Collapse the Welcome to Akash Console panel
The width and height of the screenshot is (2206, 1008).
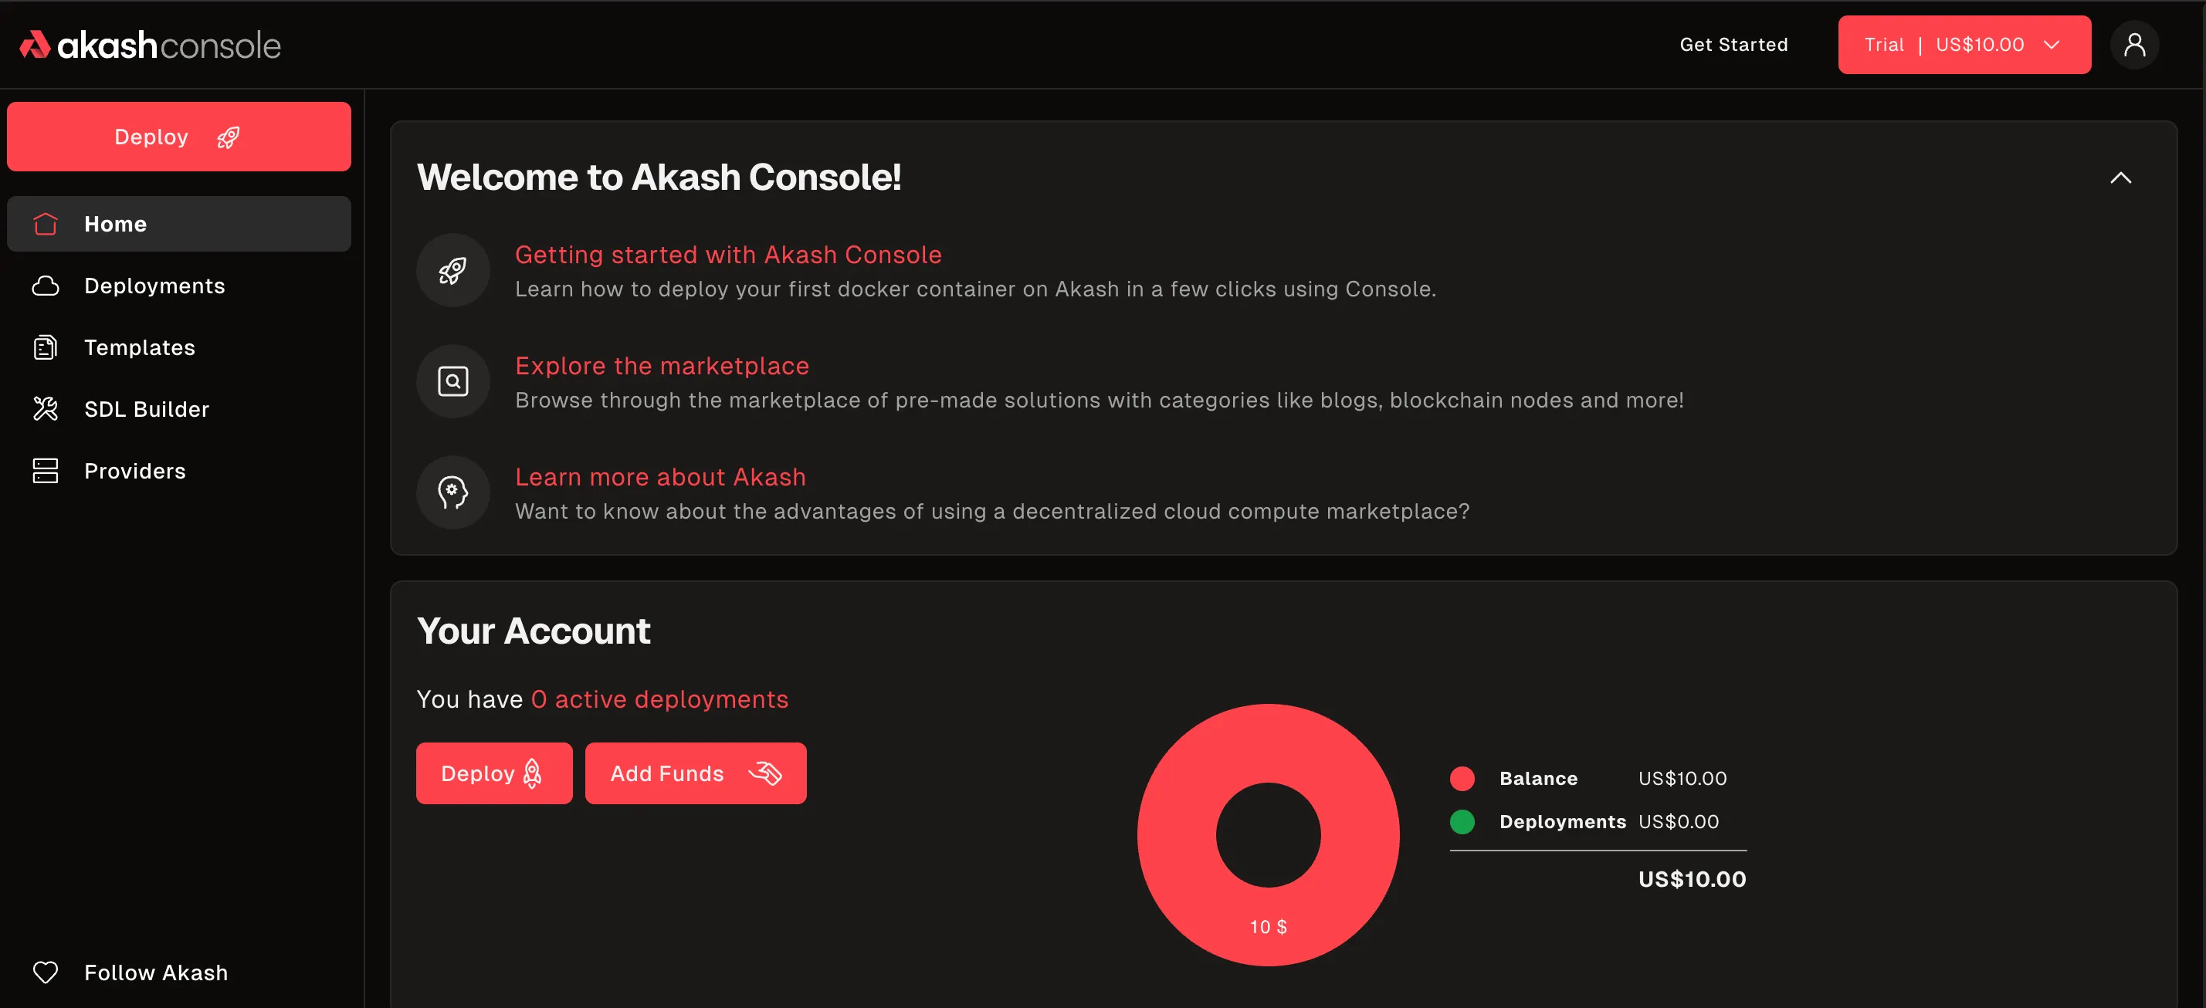click(2120, 178)
